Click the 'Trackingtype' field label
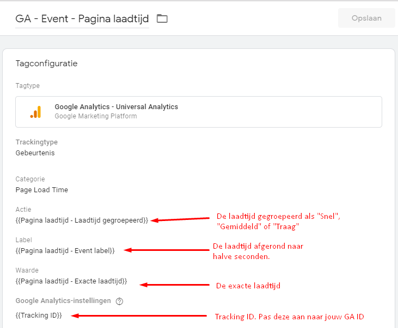 (x=36, y=142)
